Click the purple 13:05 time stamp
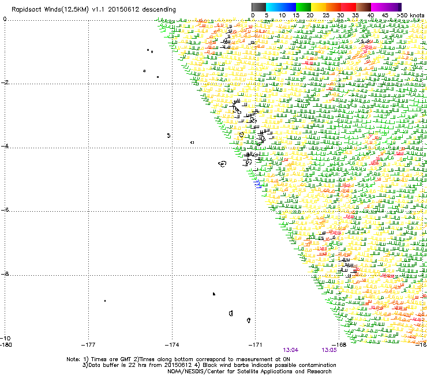The width and height of the screenshot is (427, 375). [x=329, y=350]
